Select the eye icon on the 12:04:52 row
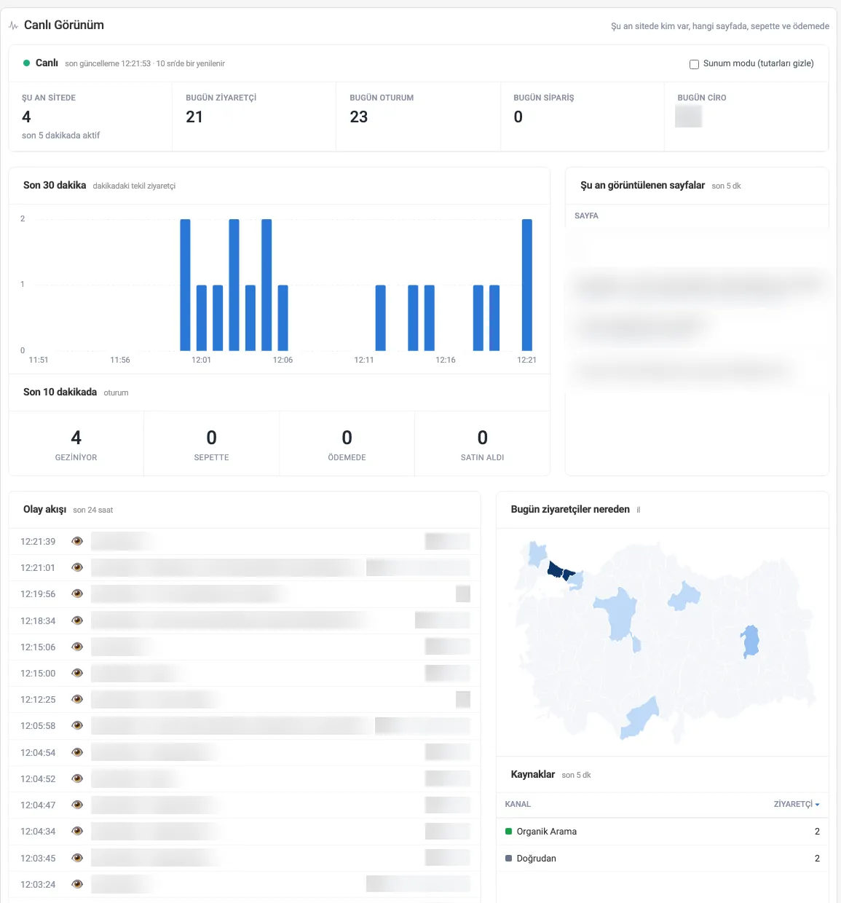 tap(77, 778)
